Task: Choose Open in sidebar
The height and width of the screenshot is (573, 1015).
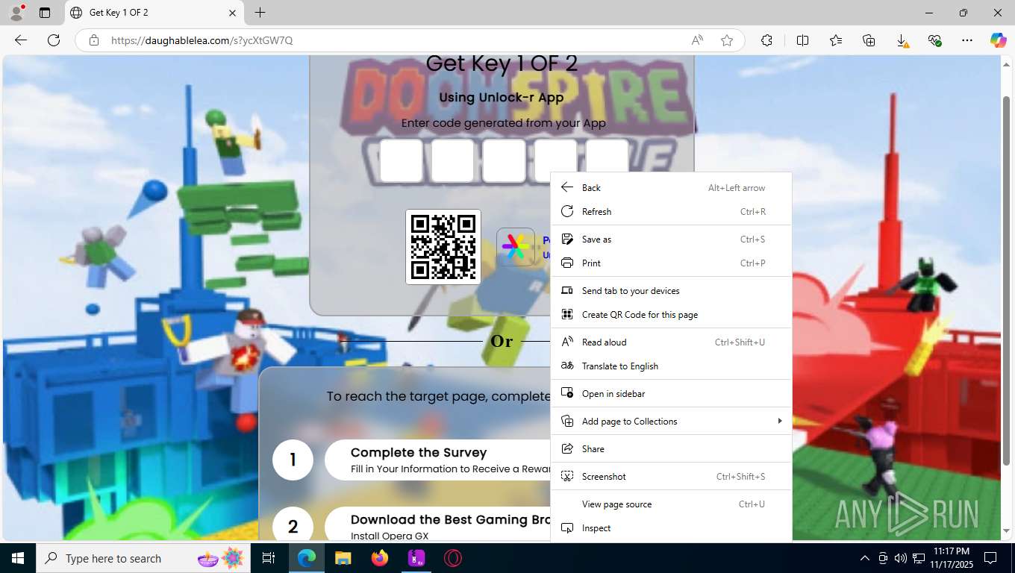Action: pyautogui.click(x=671, y=394)
